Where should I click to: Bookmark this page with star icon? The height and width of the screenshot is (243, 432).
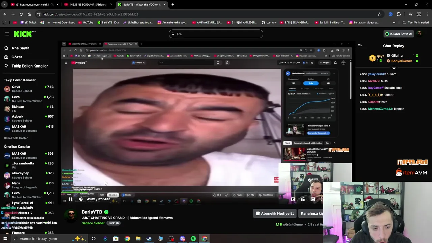pyautogui.click(x=379, y=14)
